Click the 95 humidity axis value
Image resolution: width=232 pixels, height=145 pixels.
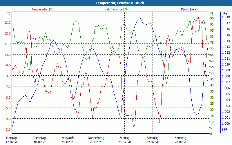point(212,18)
